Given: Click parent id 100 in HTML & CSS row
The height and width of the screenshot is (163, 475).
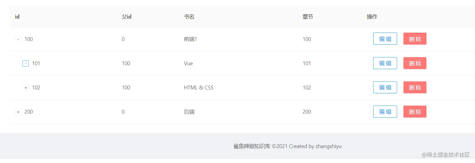Looking at the screenshot, I should (x=126, y=88).
